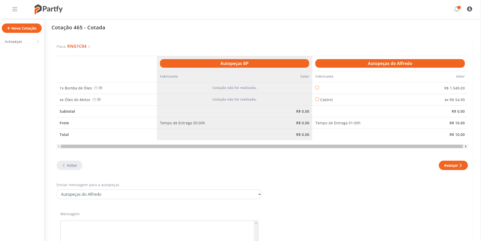Screen dimensions: 481x241
Task: Expand the Autopeças sidebar item
Action: (x=22, y=42)
